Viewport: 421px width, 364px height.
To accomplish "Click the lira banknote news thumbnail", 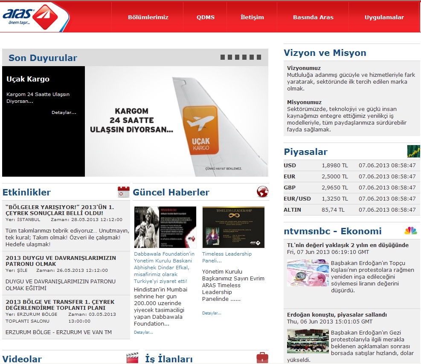I will [308, 273].
